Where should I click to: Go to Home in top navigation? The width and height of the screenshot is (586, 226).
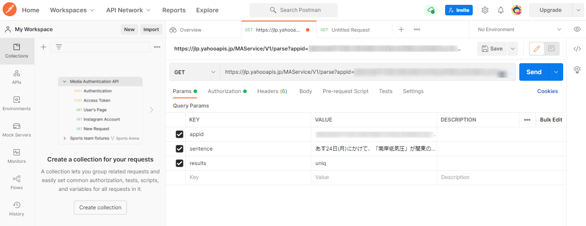coord(30,10)
